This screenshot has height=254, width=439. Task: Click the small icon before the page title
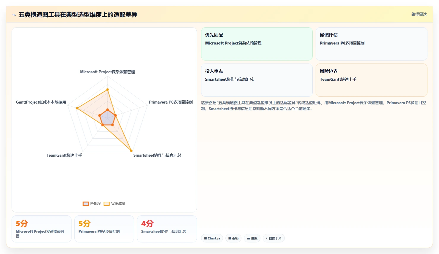point(14,15)
